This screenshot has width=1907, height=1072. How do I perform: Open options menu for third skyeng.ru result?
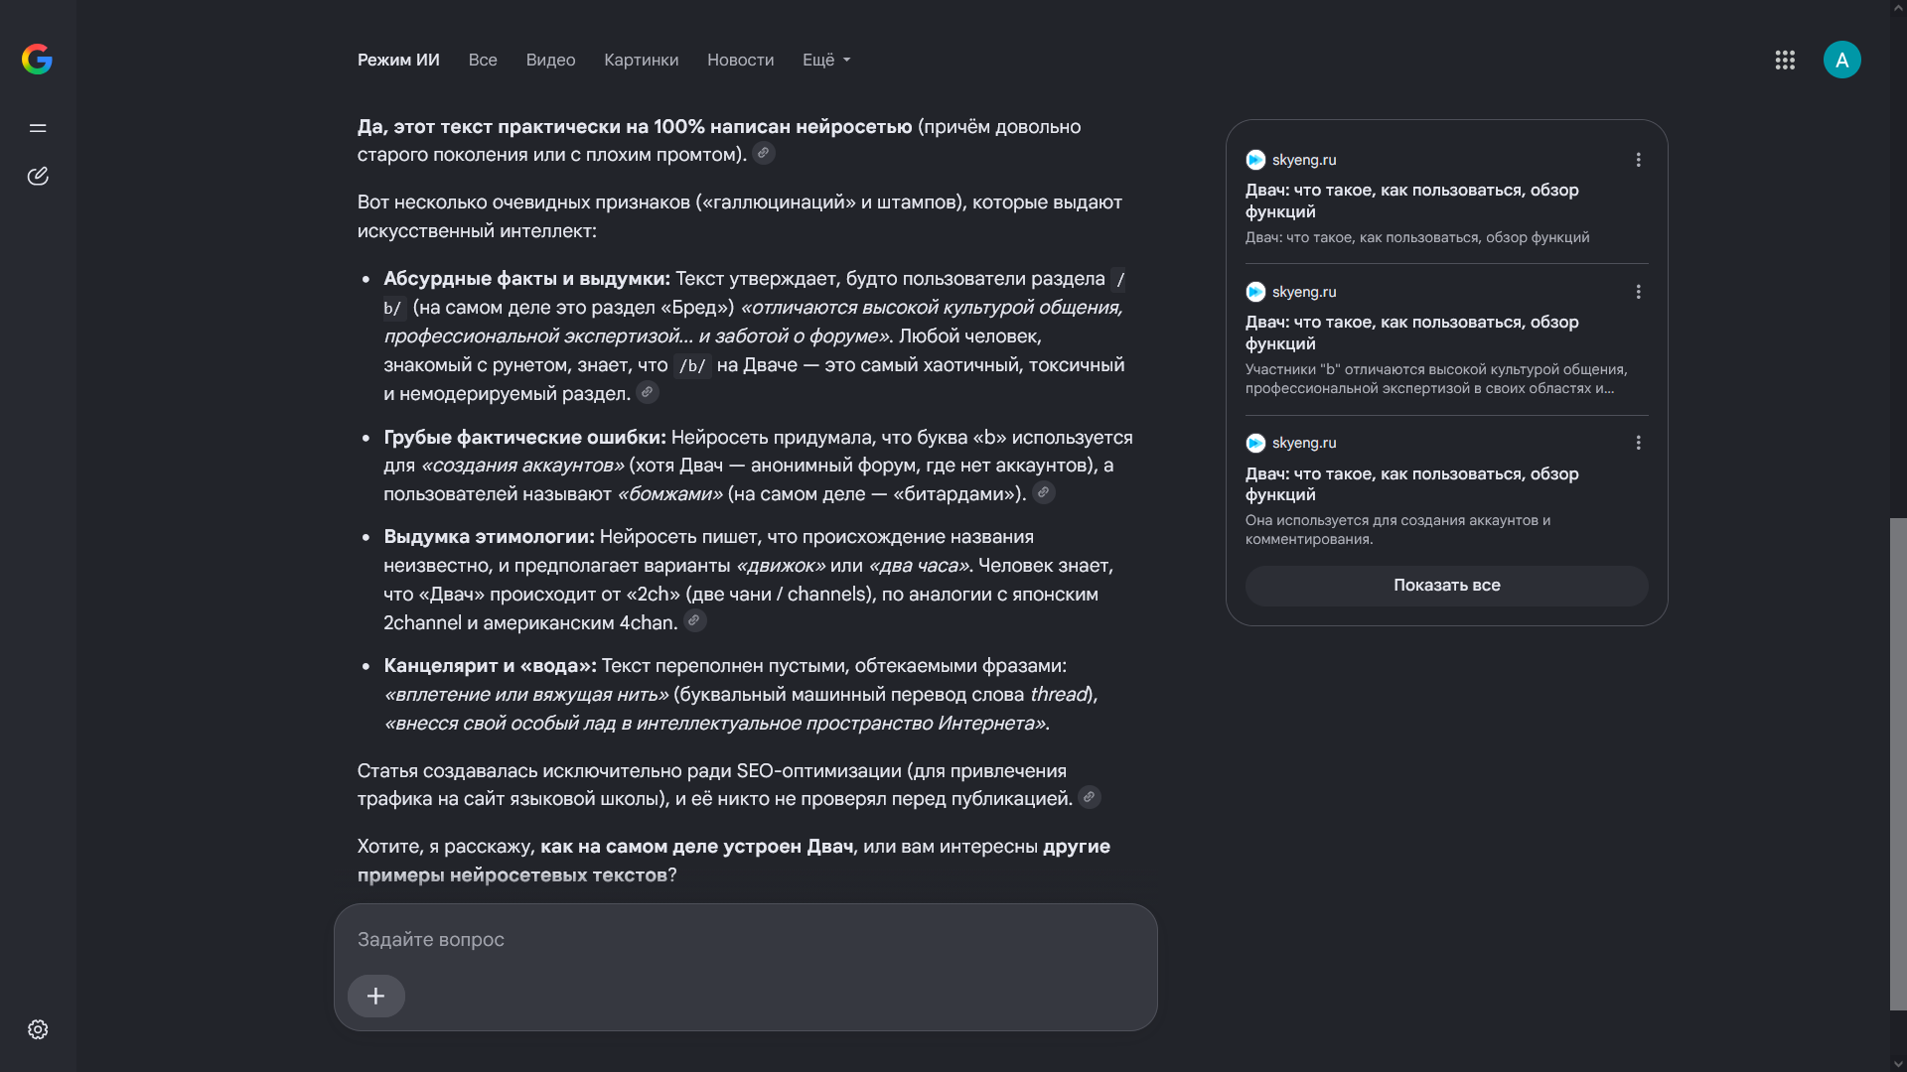pos(1639,443)
